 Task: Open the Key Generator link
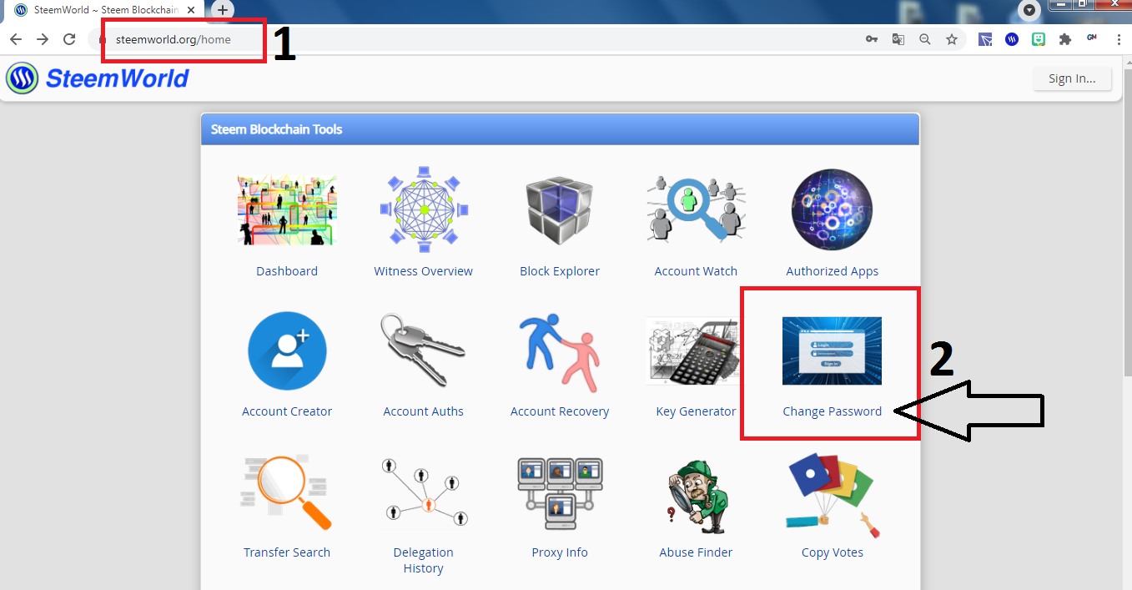[x=696, y=411]
